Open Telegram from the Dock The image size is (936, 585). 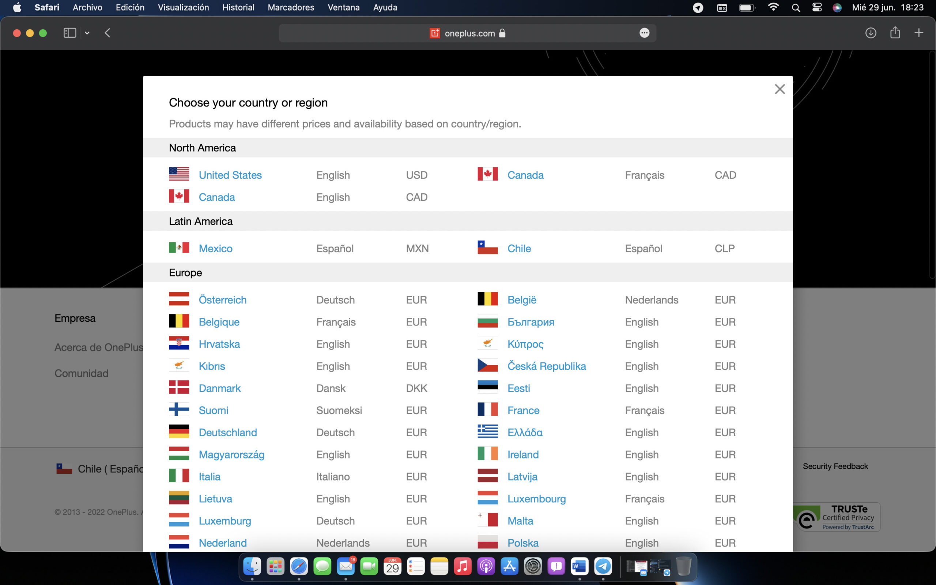(x=603, y=567)
